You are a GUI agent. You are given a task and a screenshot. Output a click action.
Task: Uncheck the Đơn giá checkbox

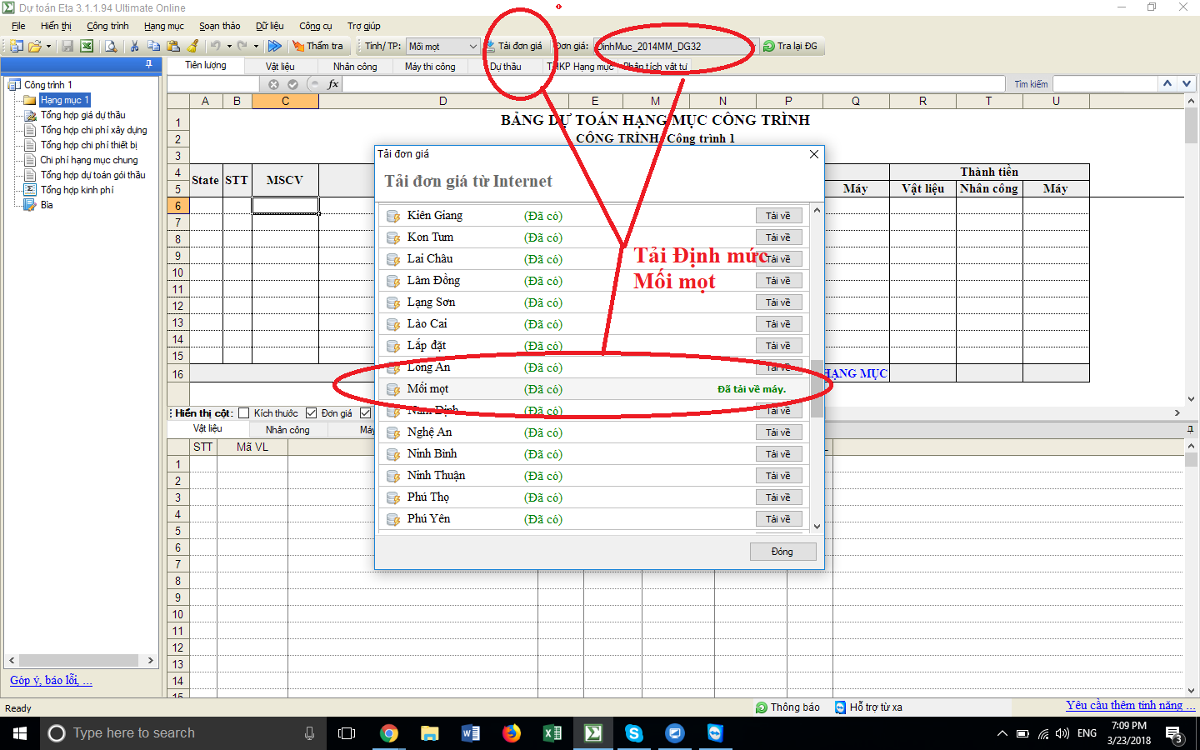tap(312, 413)
